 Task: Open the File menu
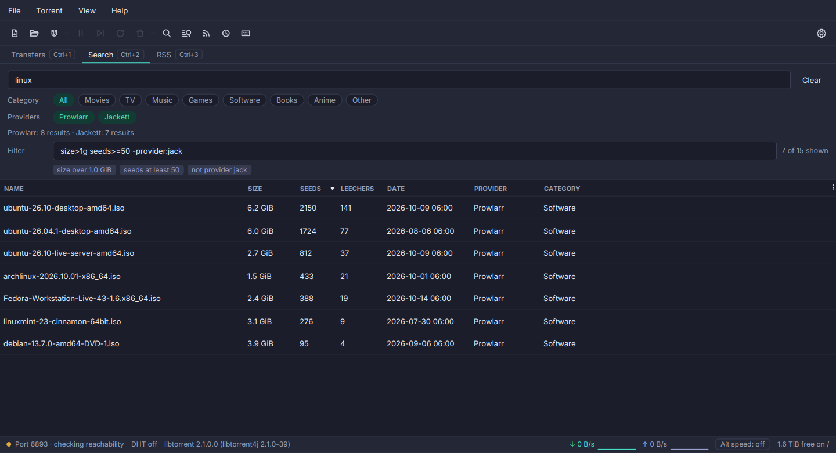click(x=15, y=10)
